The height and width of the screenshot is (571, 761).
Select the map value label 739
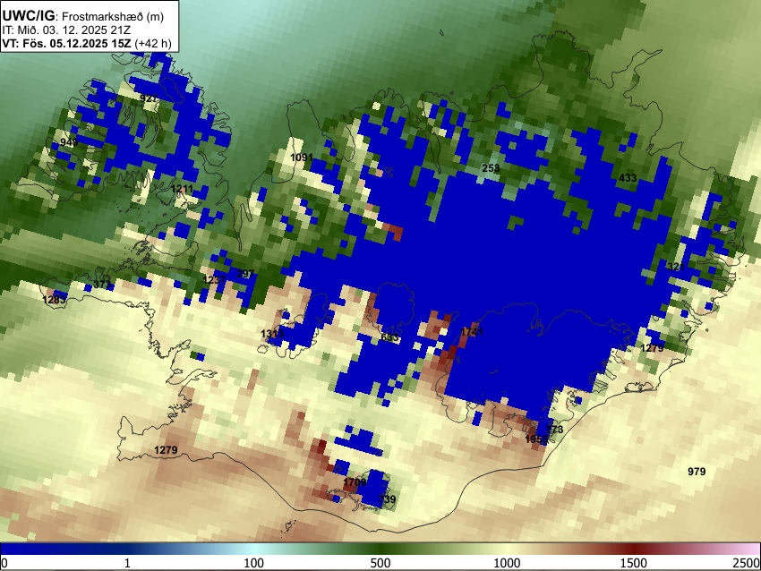[387, 499]
